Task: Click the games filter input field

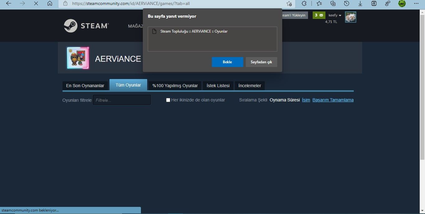Action: 122,100
